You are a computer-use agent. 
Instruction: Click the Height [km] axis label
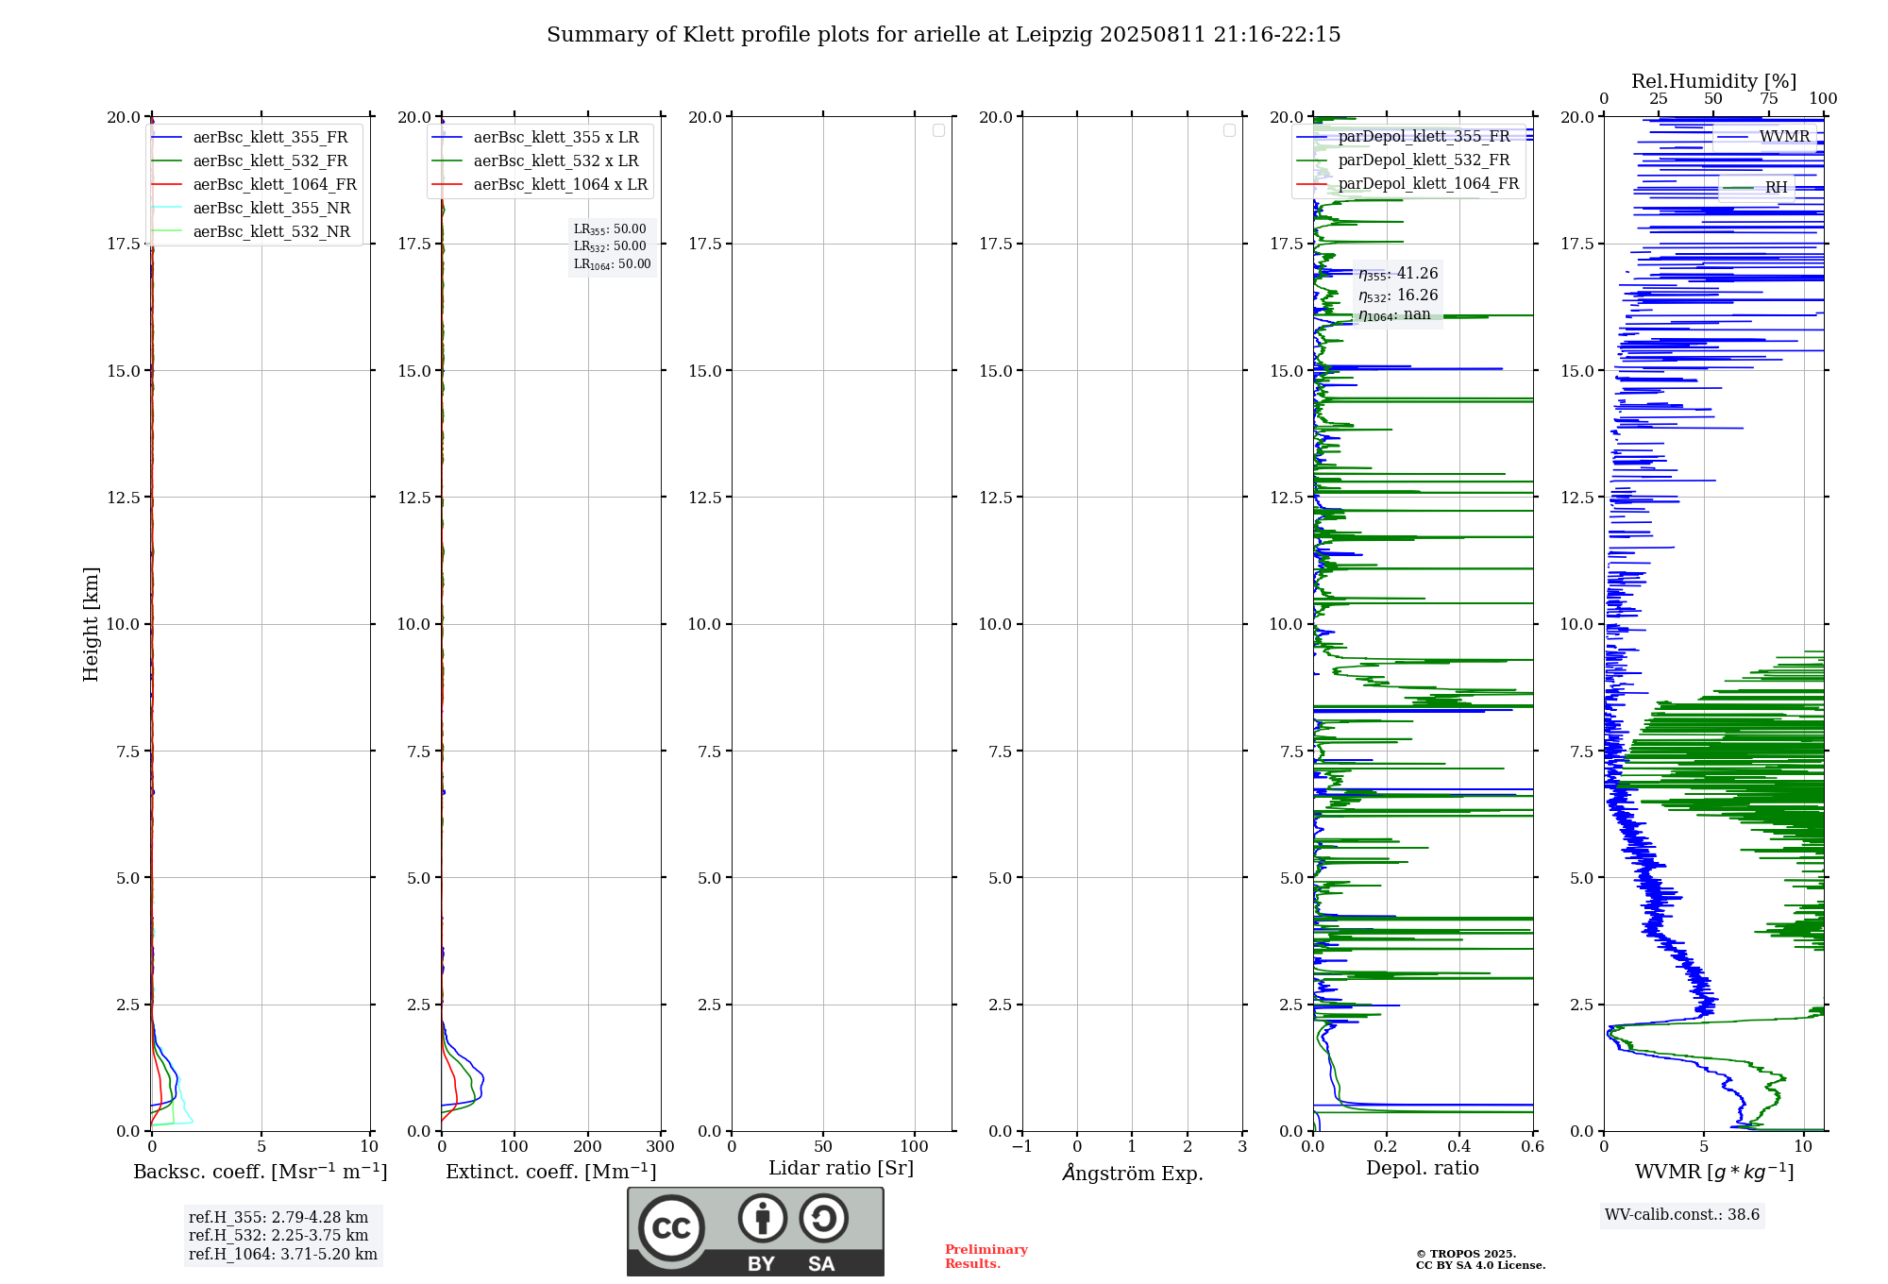(91, 624)
